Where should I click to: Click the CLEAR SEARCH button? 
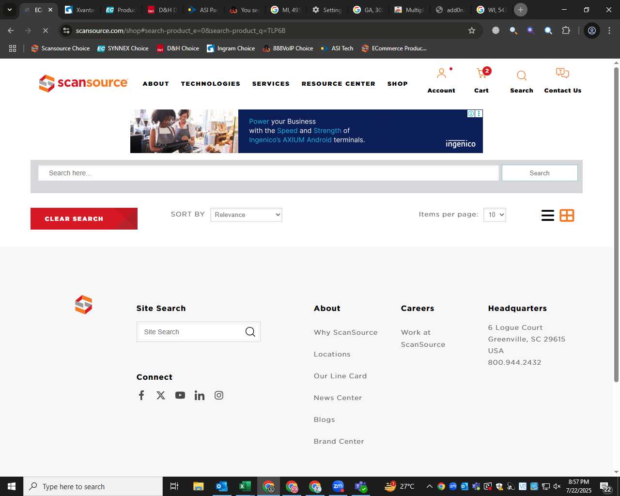click(84, 218)
